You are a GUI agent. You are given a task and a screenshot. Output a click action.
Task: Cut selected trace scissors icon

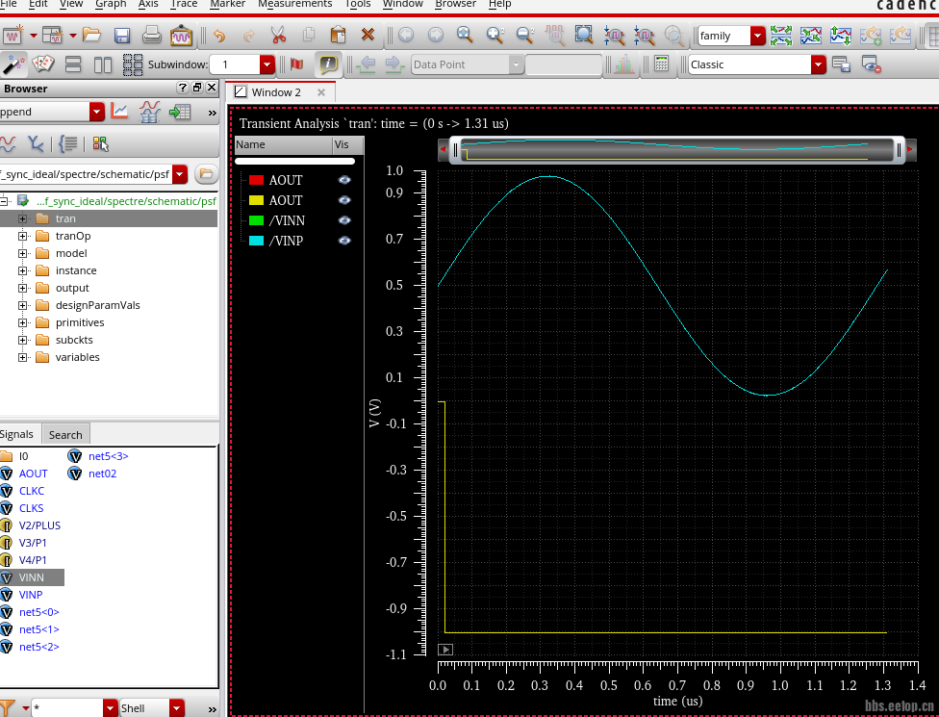pos(278,35)
